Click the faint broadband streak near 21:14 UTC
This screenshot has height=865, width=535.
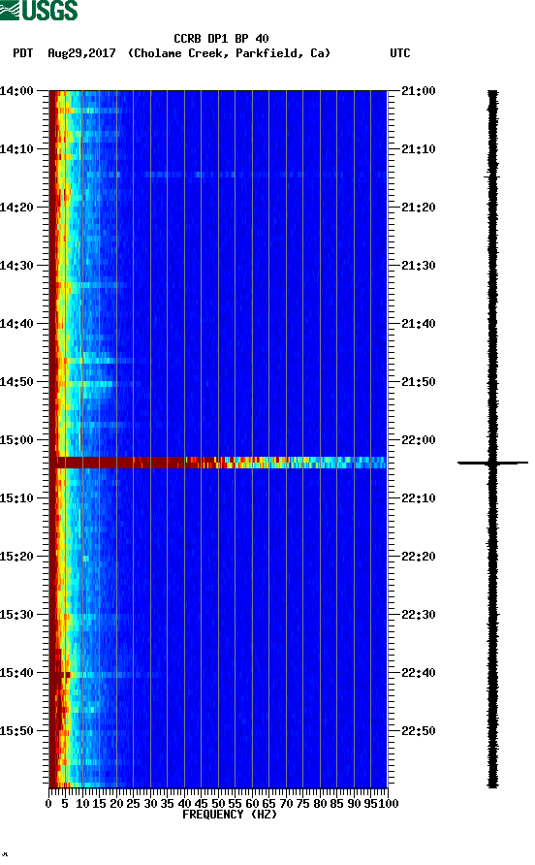tap(235, 175)
